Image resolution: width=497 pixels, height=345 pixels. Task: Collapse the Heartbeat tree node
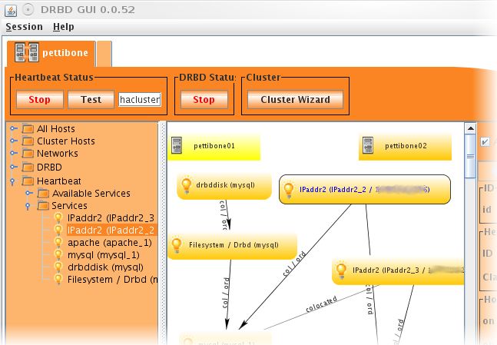(x=12, y=181)
